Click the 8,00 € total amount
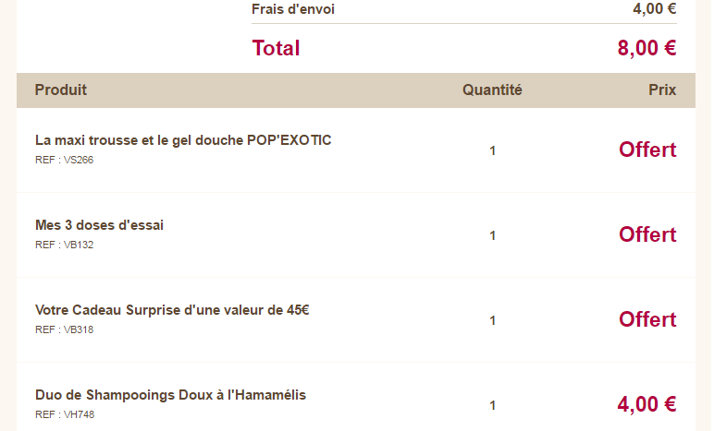 click(646, 48)
